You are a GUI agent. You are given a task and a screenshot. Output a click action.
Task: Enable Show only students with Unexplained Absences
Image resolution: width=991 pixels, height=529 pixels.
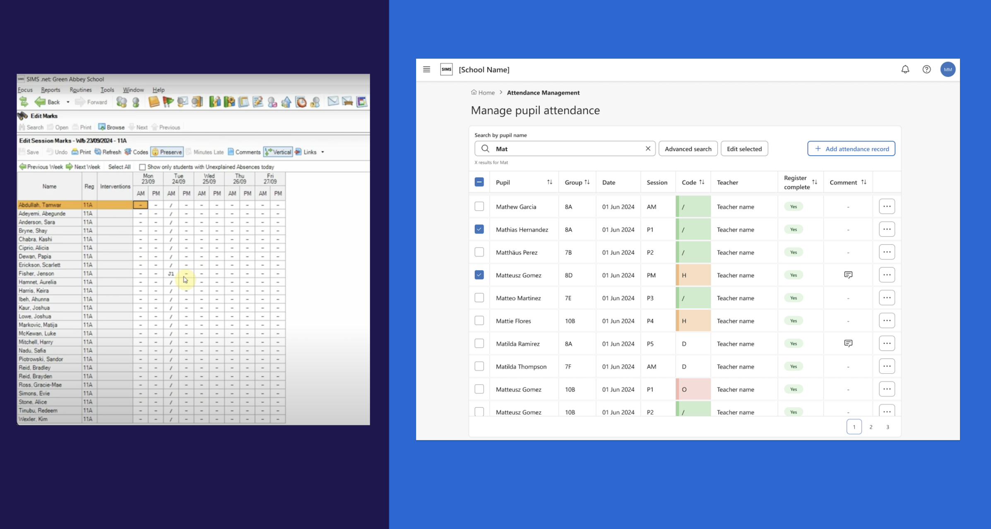click(x=142, y=167)
